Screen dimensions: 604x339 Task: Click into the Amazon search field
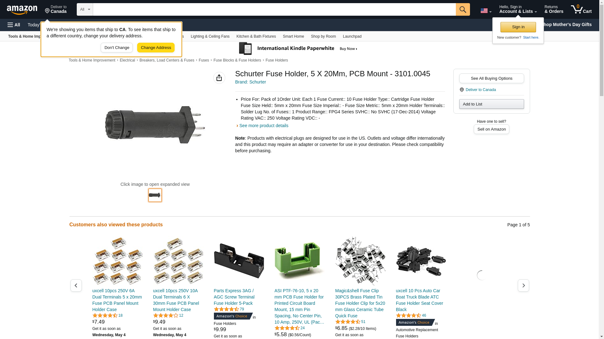tap(274, 9)
